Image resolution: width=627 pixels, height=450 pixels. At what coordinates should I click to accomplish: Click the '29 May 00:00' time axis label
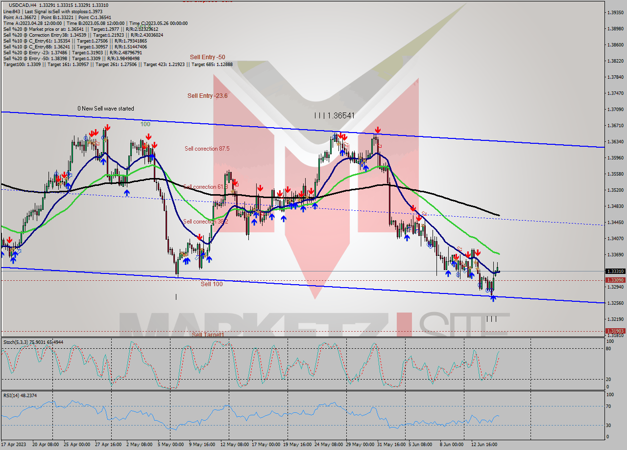(361, 444)
